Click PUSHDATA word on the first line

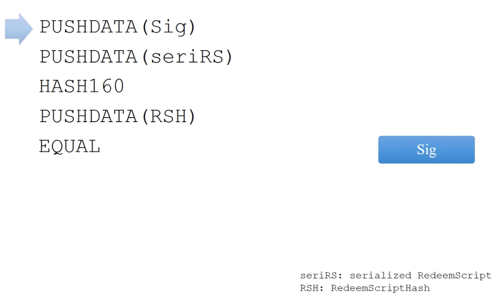point(88,27)
